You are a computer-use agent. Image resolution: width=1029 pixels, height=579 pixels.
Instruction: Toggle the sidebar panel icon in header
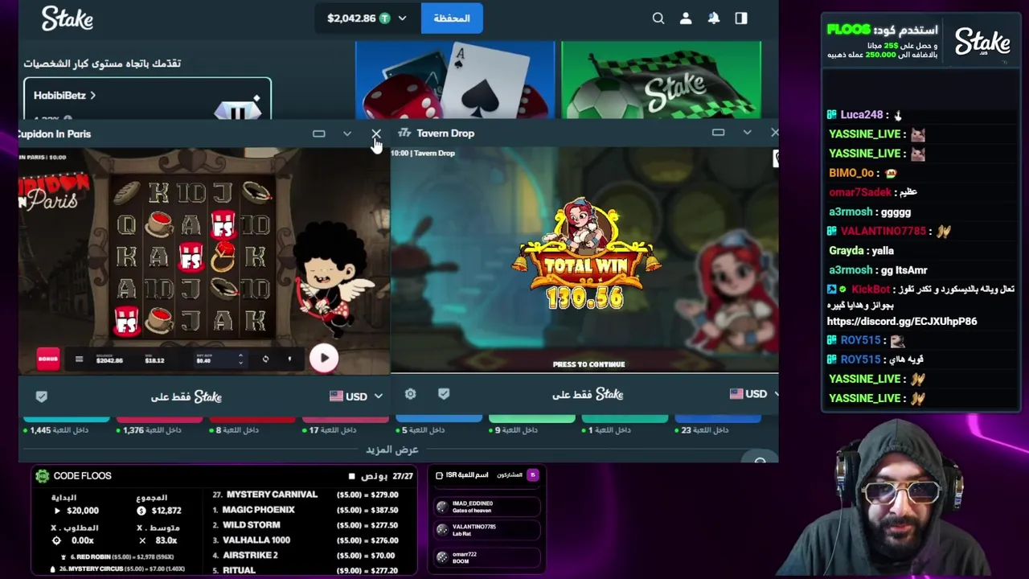741,18
